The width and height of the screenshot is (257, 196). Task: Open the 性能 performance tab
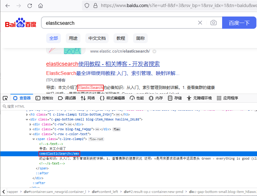137,98
